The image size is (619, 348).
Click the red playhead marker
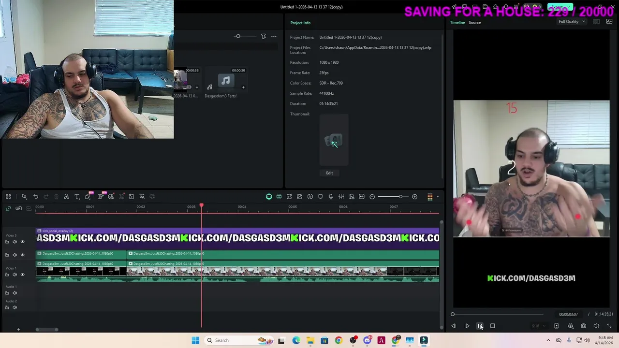202,206
